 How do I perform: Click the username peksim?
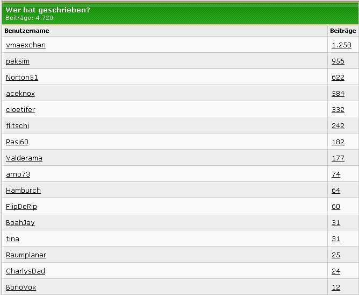click(17, 61)
